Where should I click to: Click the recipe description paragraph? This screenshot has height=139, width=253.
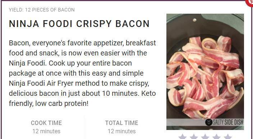[x=82, y=73]
